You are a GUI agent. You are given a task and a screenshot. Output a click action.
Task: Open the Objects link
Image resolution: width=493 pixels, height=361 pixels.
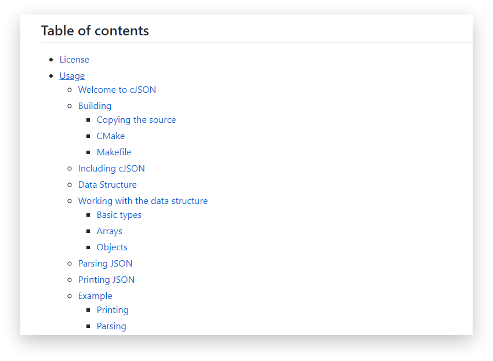[x=112, y=247]
